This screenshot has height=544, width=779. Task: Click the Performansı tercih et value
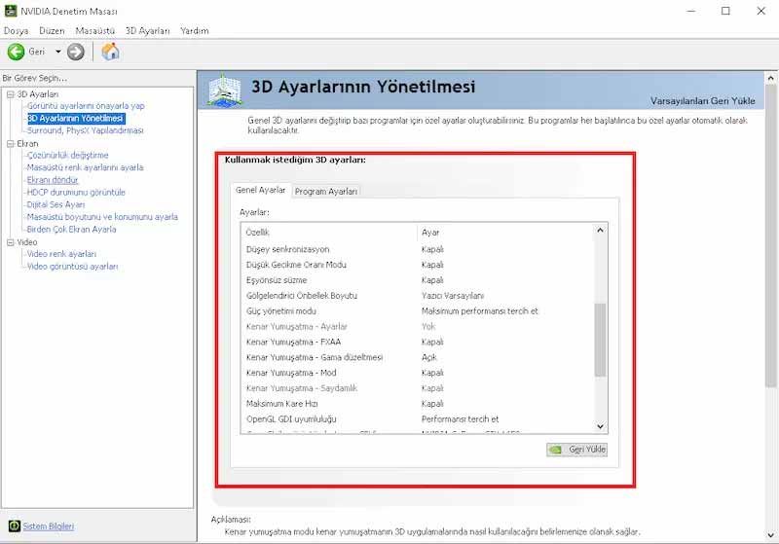pos(460,419)
